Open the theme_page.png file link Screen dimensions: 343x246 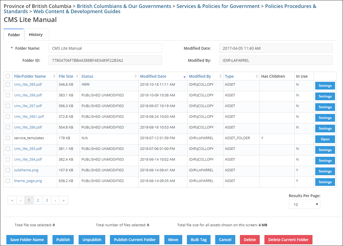pos(28,181)
